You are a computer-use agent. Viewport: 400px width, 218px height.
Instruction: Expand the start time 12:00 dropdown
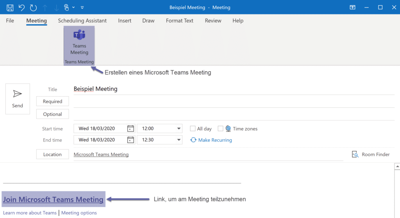pos(179,128)
